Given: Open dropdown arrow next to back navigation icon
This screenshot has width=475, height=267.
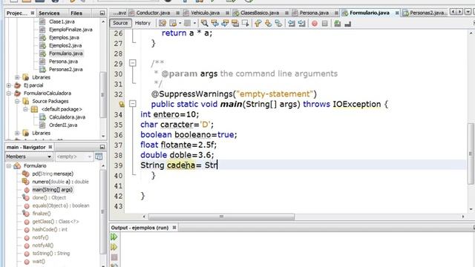Looking at the screenshot, I should [x=180, y=23].
